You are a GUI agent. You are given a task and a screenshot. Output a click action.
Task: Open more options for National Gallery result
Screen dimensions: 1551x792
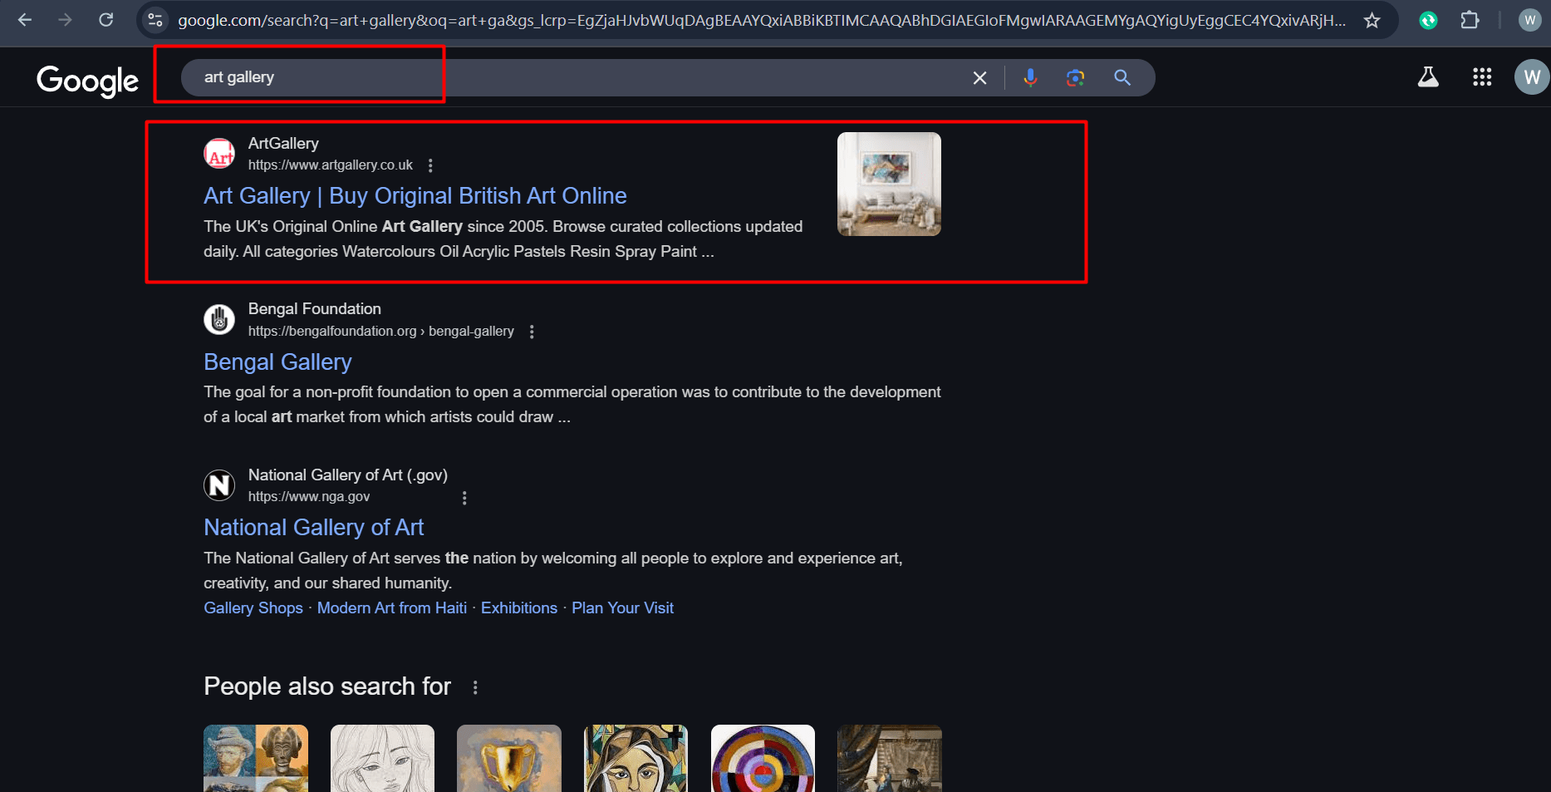point(464,498)
